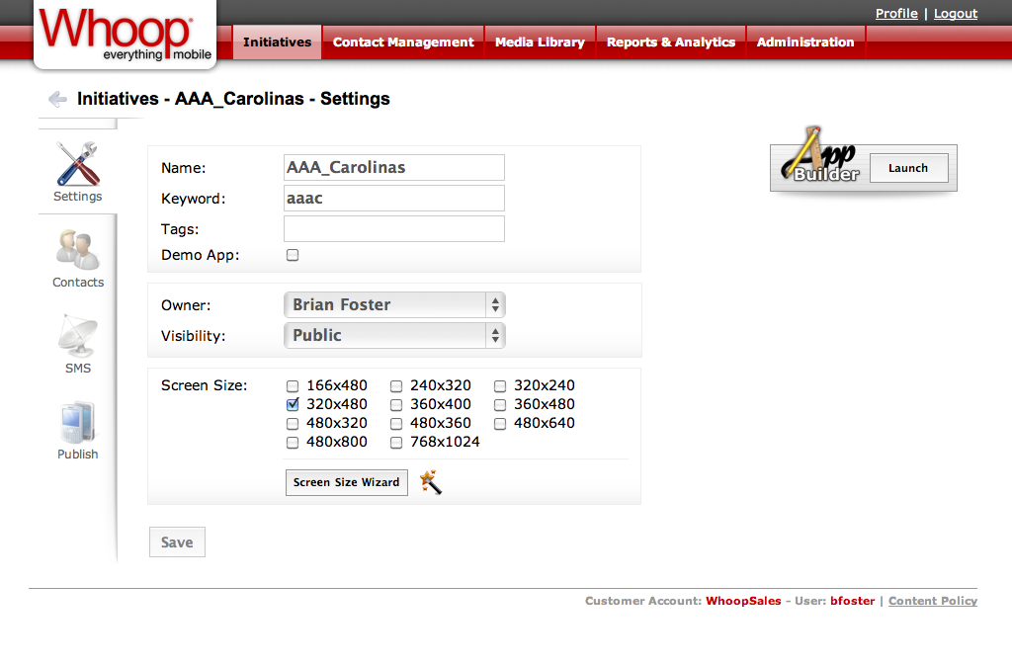This screenshot has width=1012, height=666.
Task: Click into the empty Tags field
Action: (x=394, y=229)
